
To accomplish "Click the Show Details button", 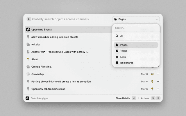I will click(x=123, y=98).
